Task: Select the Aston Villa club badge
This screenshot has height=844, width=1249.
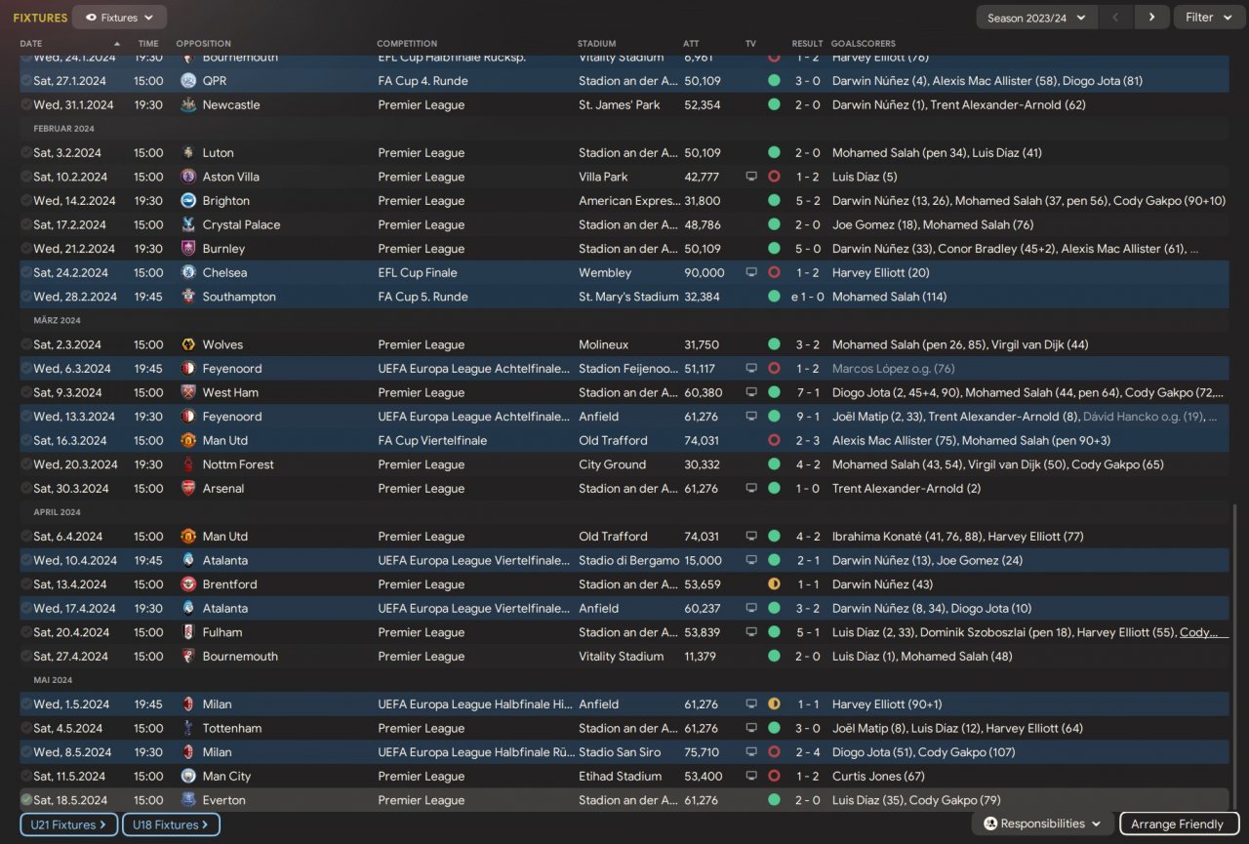Action: pos(188,177)
